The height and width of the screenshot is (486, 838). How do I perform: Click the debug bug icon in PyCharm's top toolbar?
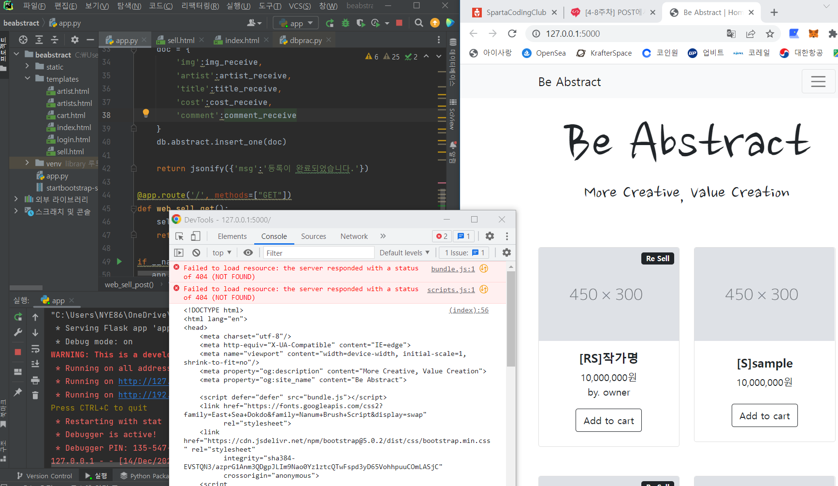(345, 23)
